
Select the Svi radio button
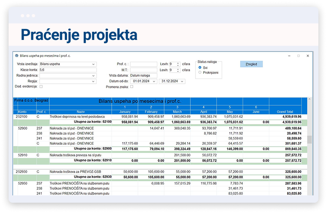200,67
